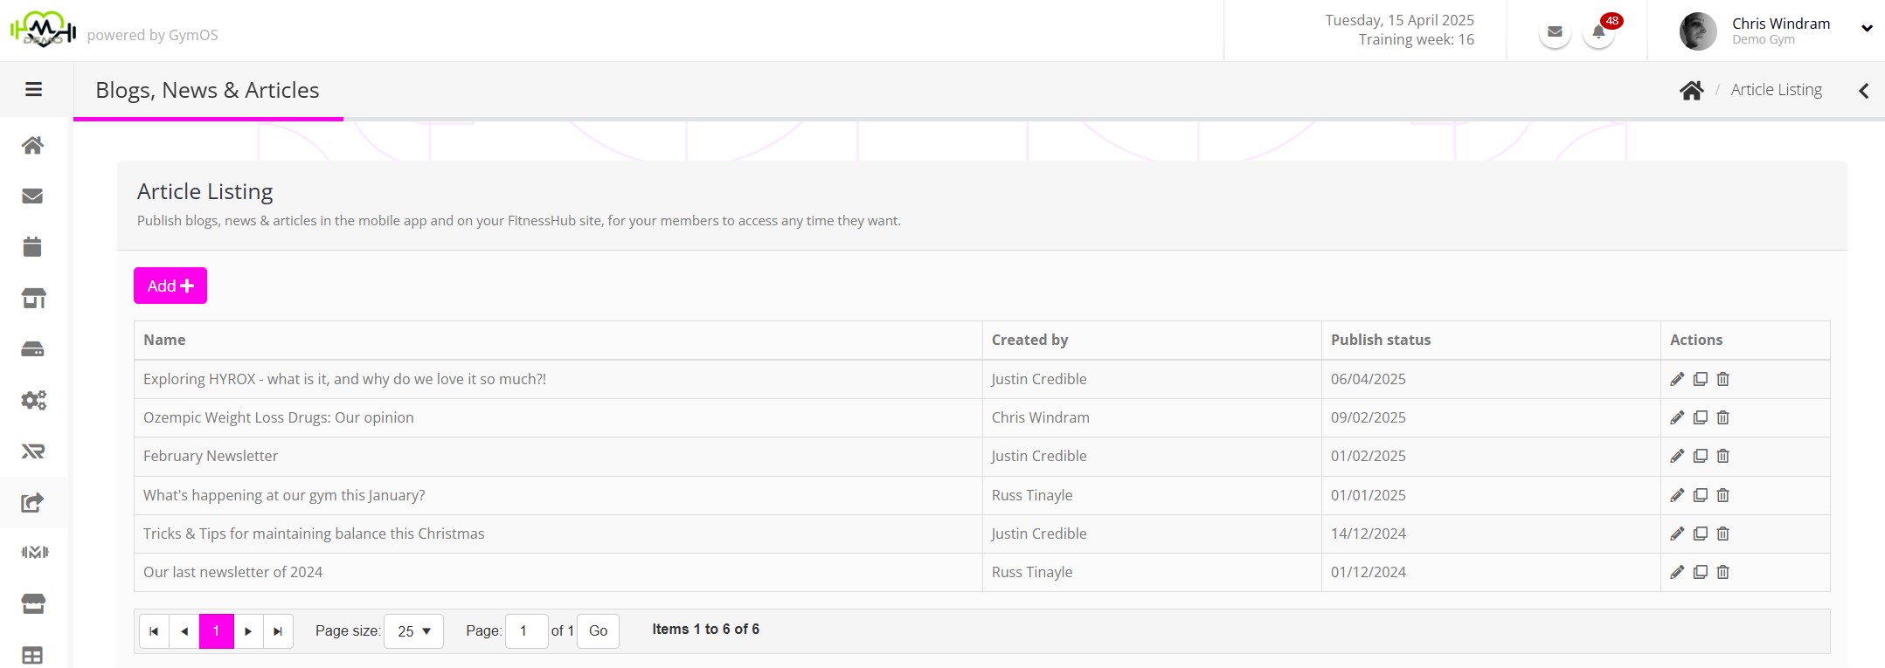1885x668 pixels.
Task: Edit the Exploring HYROX article
Action: click(1677, 379)
